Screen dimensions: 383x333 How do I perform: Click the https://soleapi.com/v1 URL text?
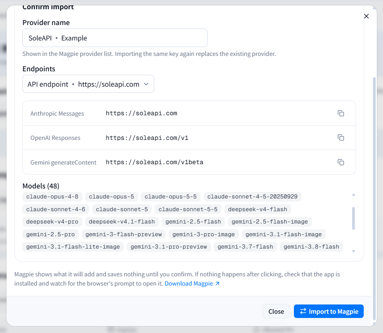147,138
